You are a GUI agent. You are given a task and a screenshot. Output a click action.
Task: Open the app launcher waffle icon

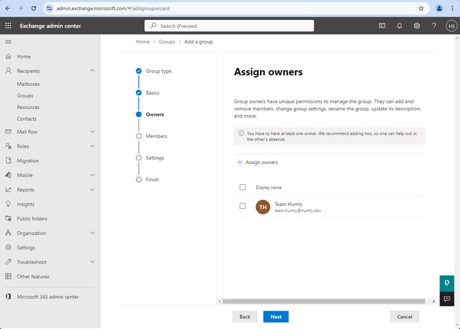(x=8, y=26)
